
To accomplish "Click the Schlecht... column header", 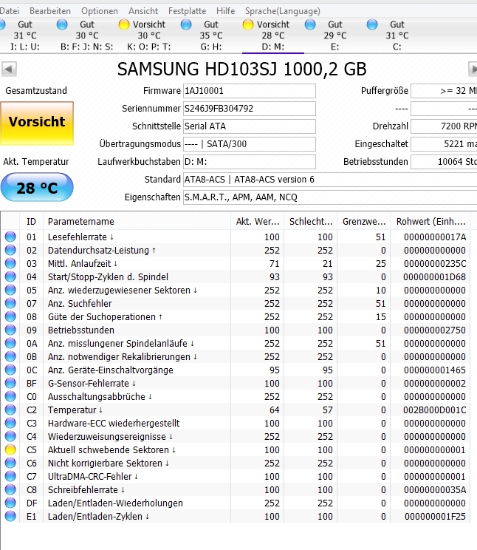I will coord(311,221).
